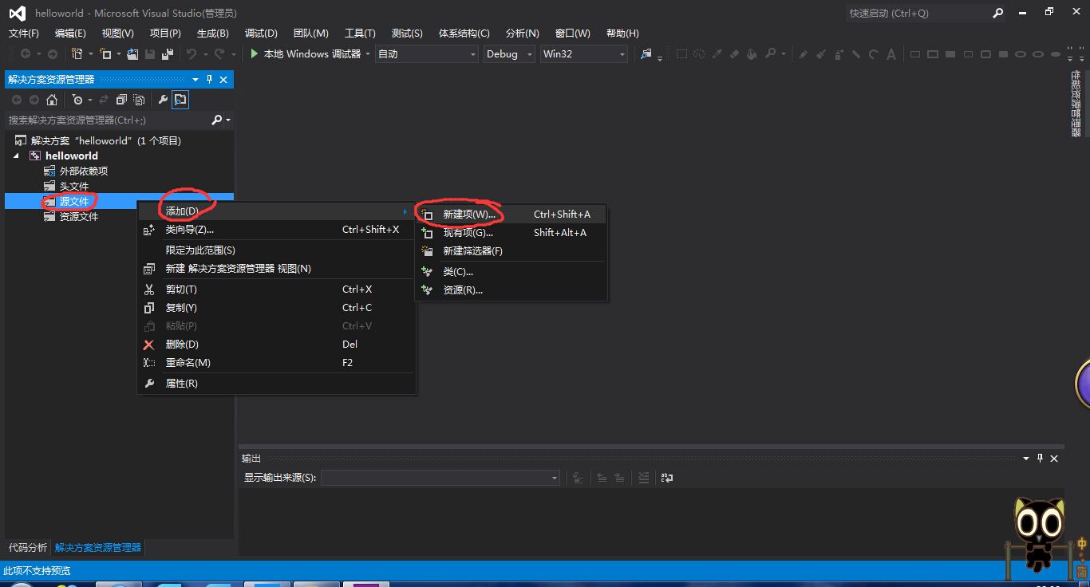Switch to the 代码分析 tab

28,548
